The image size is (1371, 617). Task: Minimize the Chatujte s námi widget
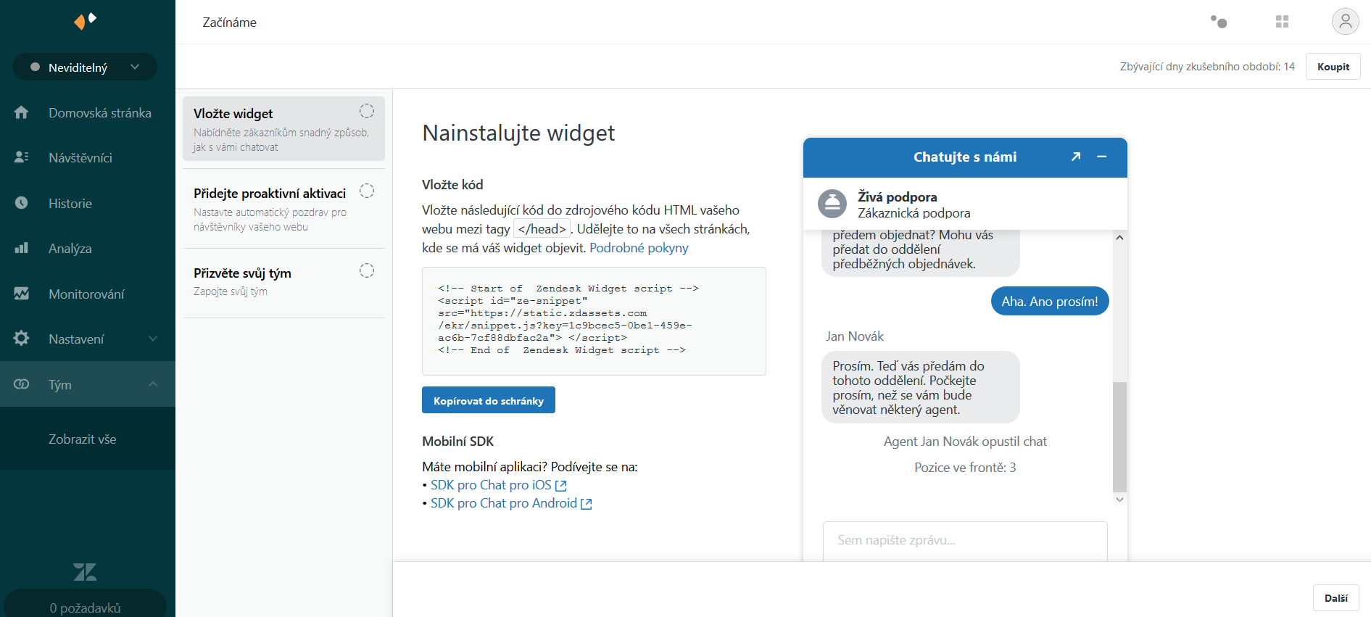pos(1102,157)
